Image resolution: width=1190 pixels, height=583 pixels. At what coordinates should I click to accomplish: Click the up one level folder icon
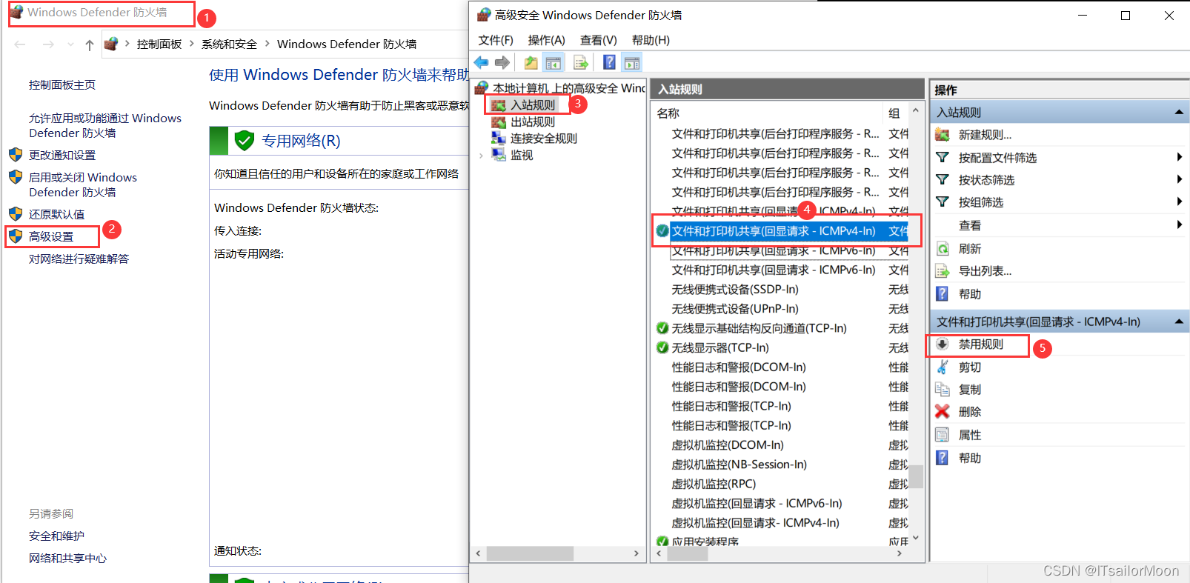531,62
